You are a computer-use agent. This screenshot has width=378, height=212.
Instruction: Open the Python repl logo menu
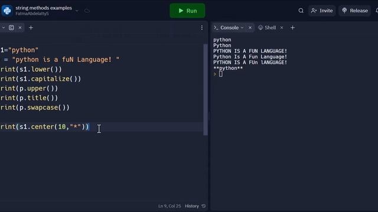tap(7, 11)
